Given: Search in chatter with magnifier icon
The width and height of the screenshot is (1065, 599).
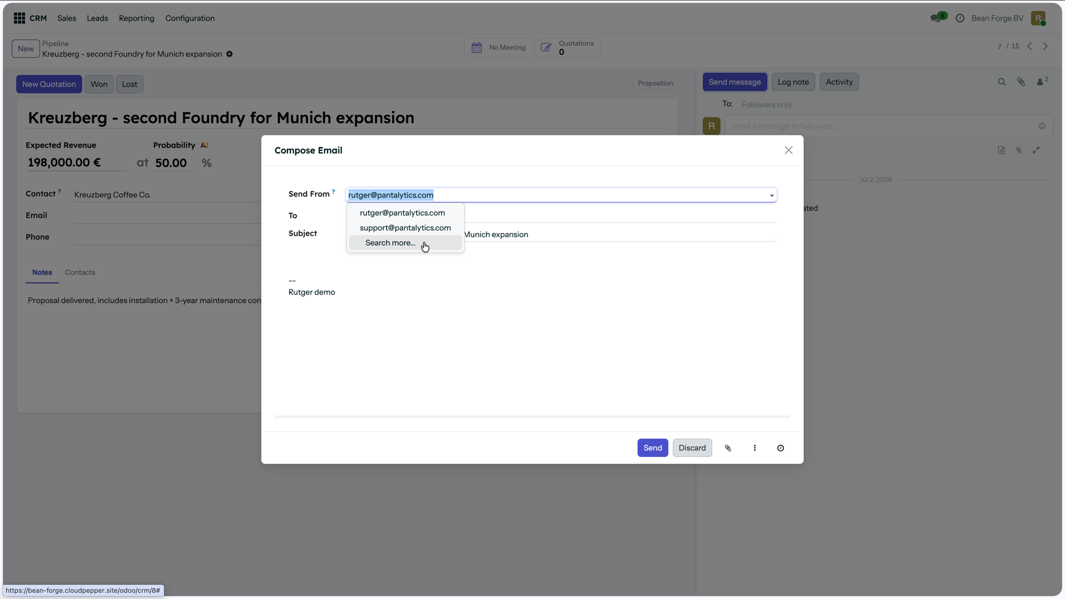Looking at the screenshot, I should 1002,82.
